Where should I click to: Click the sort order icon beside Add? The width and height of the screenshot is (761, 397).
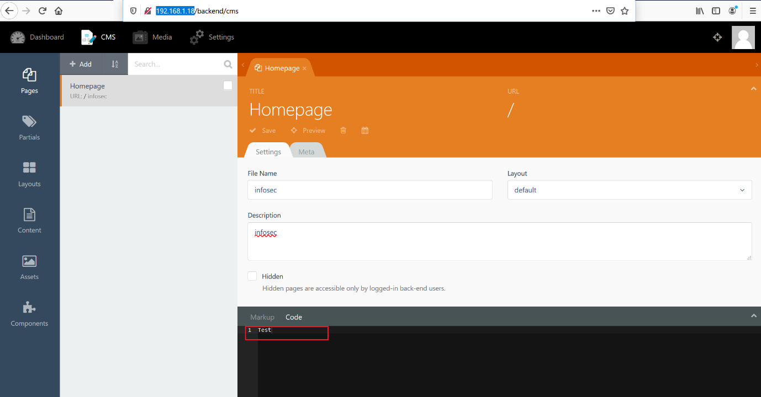coord(115,64)
